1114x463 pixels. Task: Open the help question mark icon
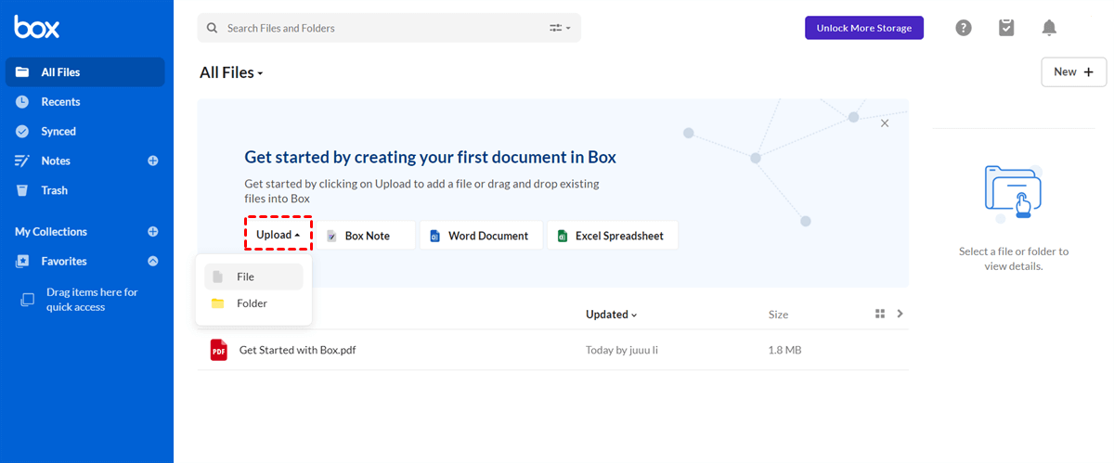click(x=964, y=28)
